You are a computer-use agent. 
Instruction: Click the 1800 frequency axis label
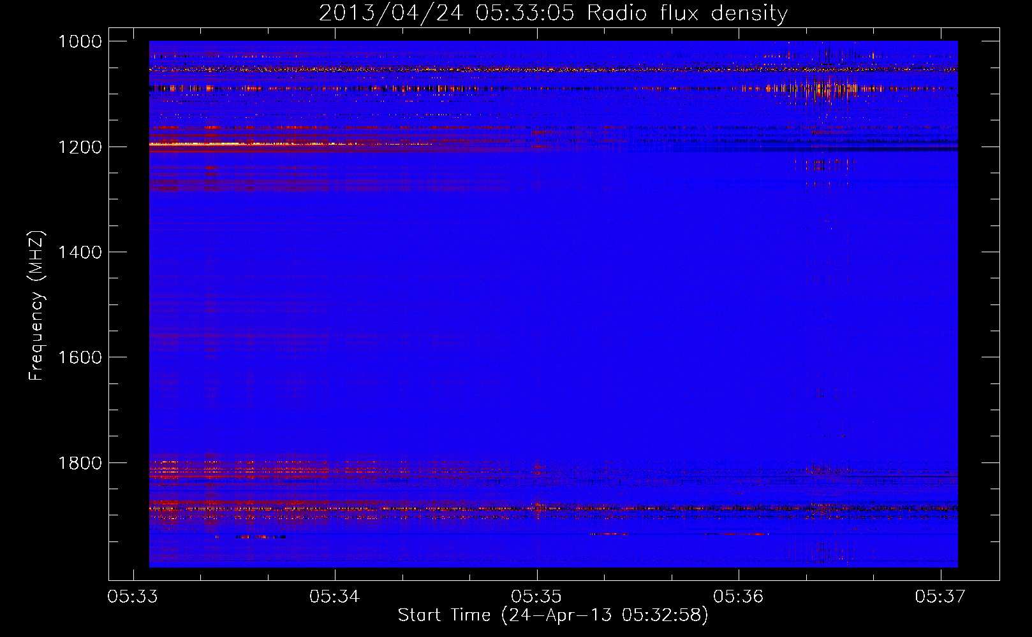80,463
